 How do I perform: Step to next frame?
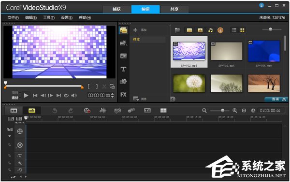50,96
